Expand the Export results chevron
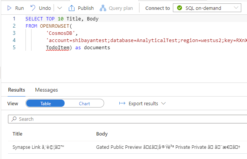The width and height of the screenshot is (247, 159). [163, 103]
